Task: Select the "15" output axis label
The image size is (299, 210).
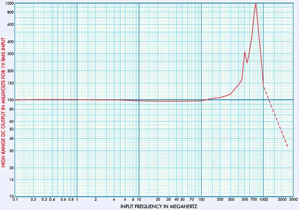Action: click(12, 180)
